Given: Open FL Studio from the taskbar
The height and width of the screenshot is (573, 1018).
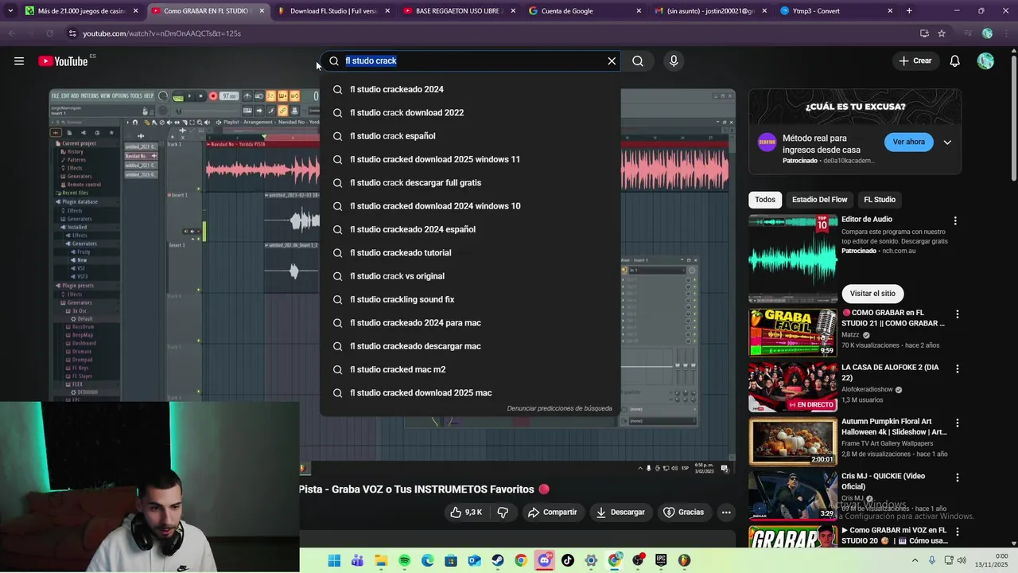Looking at the screenshot, I should click(684, 560).
